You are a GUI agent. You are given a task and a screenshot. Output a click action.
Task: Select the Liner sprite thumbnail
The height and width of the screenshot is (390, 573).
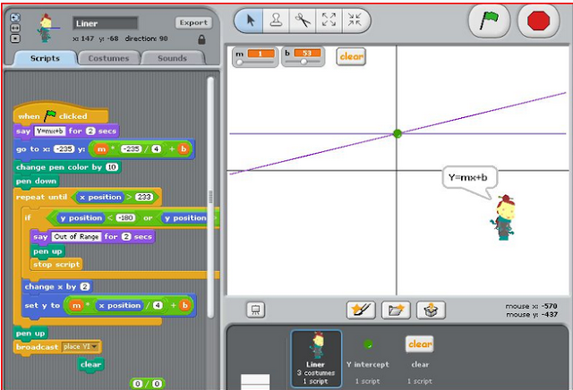coord(316,358)
